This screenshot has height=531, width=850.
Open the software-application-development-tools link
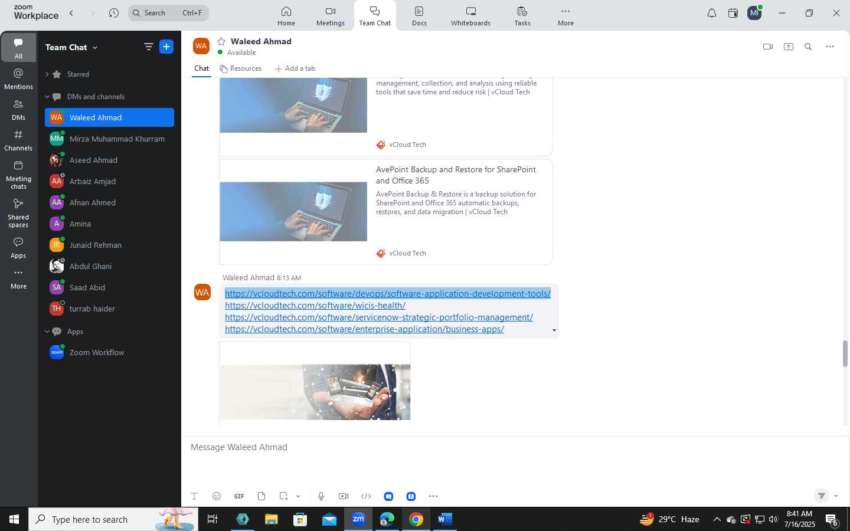click(x=388, y=294)
